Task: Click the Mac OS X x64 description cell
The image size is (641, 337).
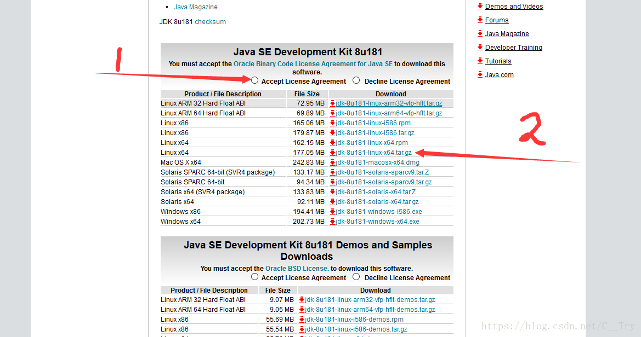Action: 223,162
